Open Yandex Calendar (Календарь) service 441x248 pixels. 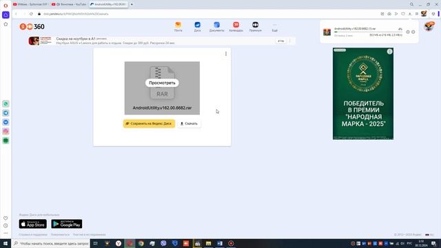click(x=236, y=27)
